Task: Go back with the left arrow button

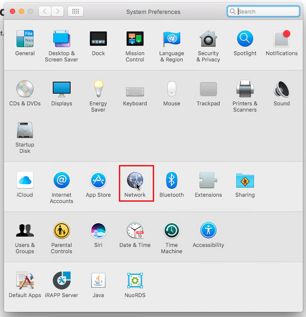Action: click(x=45, y=11)
